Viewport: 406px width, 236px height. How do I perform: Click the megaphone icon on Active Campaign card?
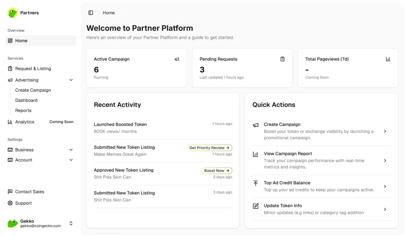coord(177,59)
